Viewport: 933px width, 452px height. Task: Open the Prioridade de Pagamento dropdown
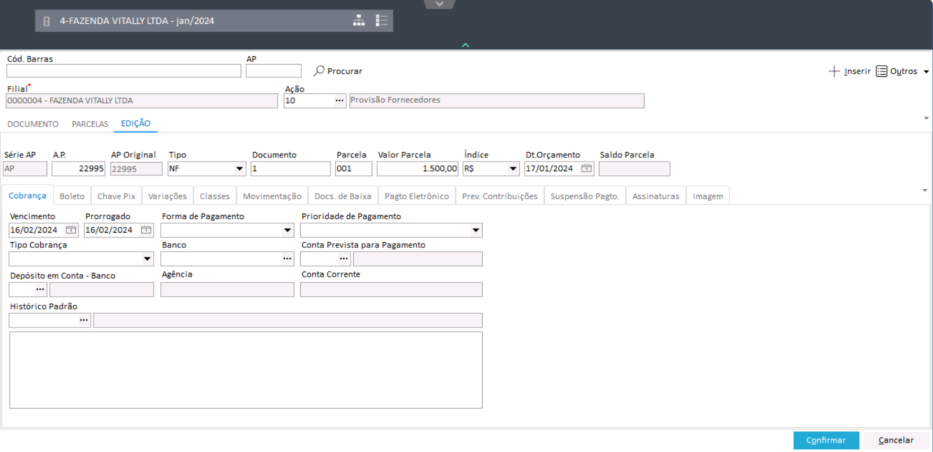click(475, 230)
